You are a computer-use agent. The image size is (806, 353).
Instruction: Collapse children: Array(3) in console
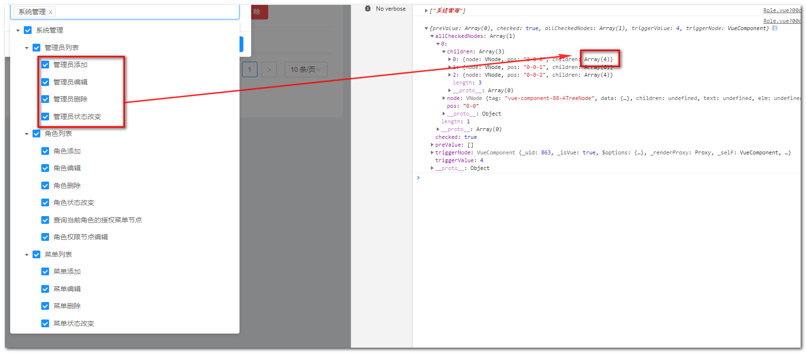pos(444,52)
